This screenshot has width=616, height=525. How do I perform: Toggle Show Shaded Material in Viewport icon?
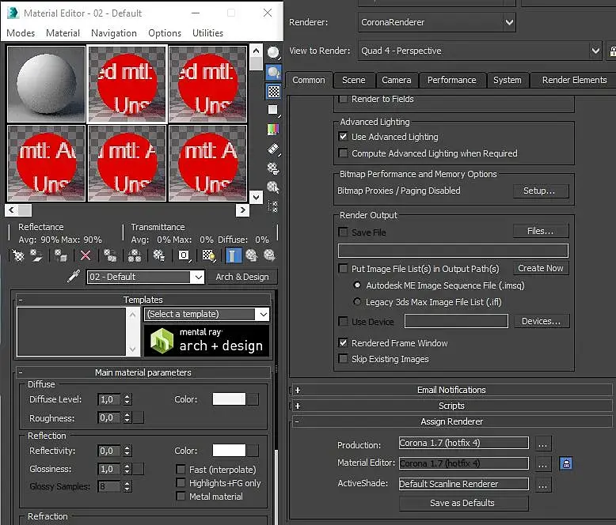(208, 256)
